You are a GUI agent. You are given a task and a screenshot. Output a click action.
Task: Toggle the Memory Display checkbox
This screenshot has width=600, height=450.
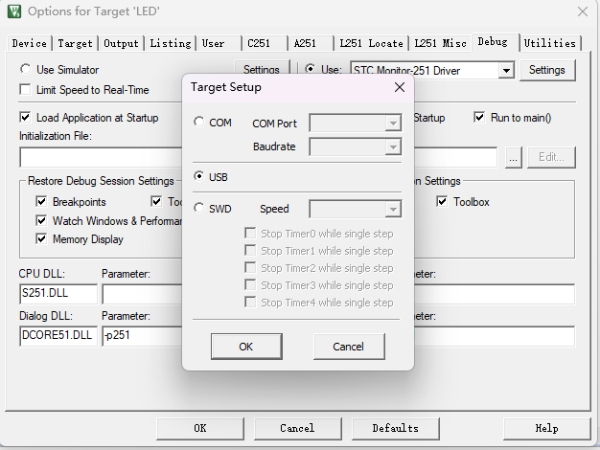(41, 239)
